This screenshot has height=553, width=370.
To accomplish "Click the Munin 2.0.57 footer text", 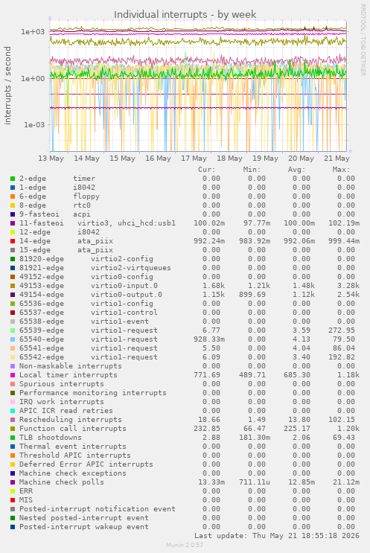I will coord(185,545).
